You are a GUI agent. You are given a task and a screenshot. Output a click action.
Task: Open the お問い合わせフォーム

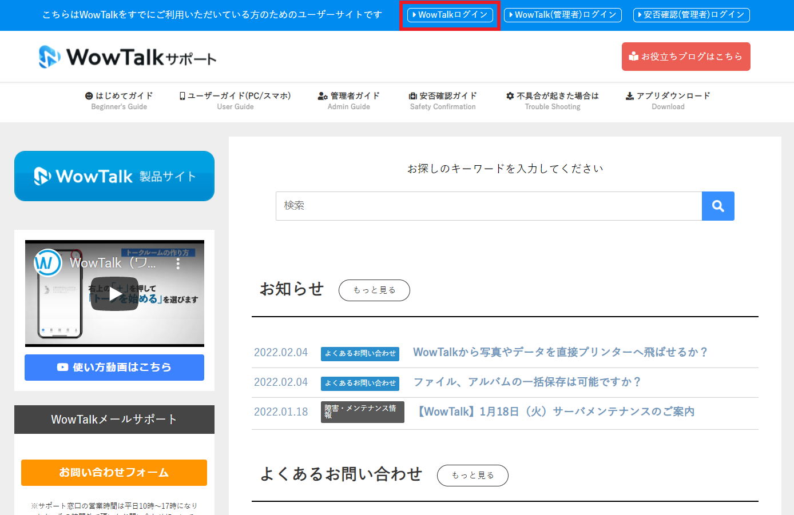[x=114, y=473]
